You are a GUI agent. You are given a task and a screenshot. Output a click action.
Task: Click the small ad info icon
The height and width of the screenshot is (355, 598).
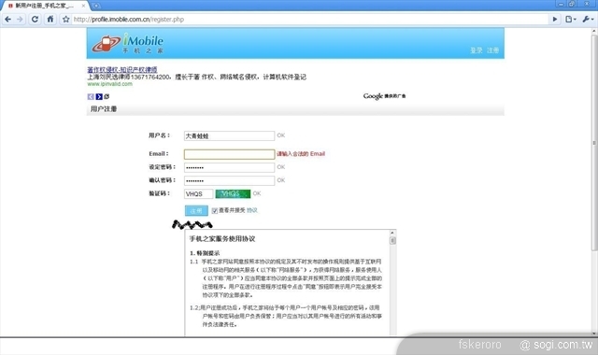click(107, 96)
